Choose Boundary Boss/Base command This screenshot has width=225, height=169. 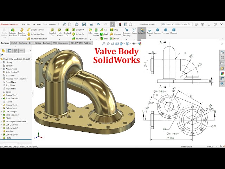click(x=37, y=39)
